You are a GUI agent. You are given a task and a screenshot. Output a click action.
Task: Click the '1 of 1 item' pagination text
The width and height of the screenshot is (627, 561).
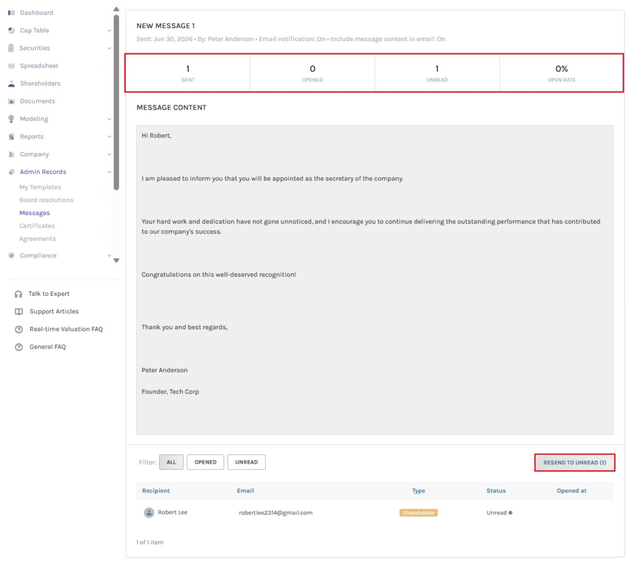click(150, 542)
